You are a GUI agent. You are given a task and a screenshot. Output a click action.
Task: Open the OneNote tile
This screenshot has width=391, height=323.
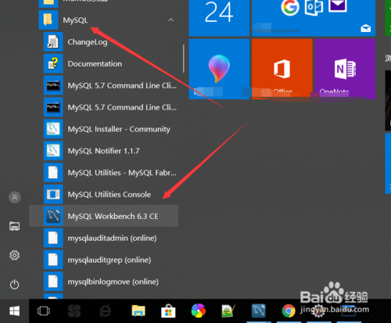click(345, 69)
